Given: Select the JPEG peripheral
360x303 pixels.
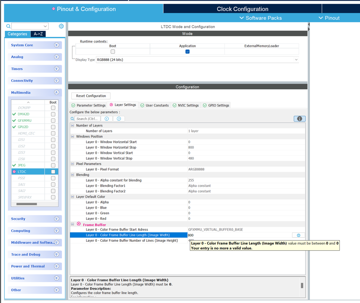Looking at the screenshot, I should [x=22, y=165].
